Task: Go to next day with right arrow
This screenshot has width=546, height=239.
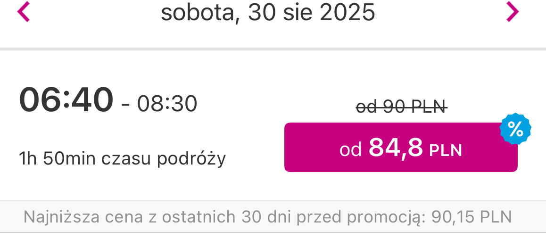Action: (x=512, y=11)
